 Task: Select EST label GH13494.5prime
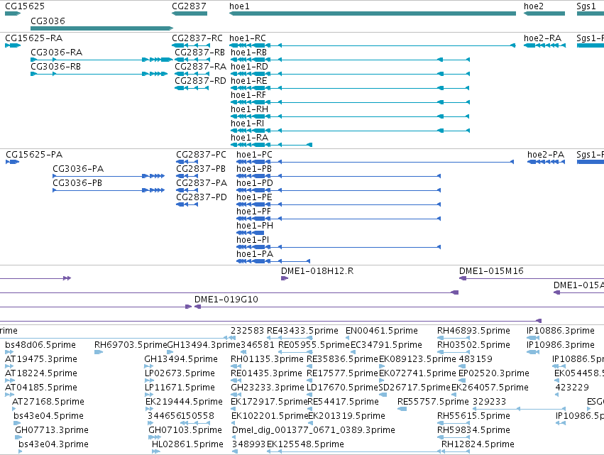181,359
